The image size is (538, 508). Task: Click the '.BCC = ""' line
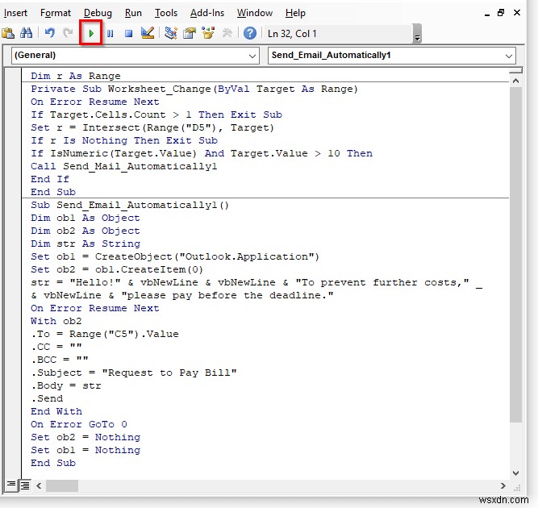pyautogui.click(x=60, y=360)
